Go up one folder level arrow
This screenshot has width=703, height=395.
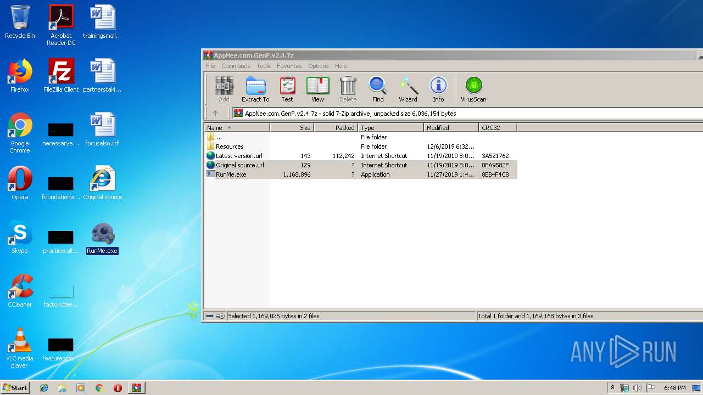pyautogui.click(x=215, y=114)
